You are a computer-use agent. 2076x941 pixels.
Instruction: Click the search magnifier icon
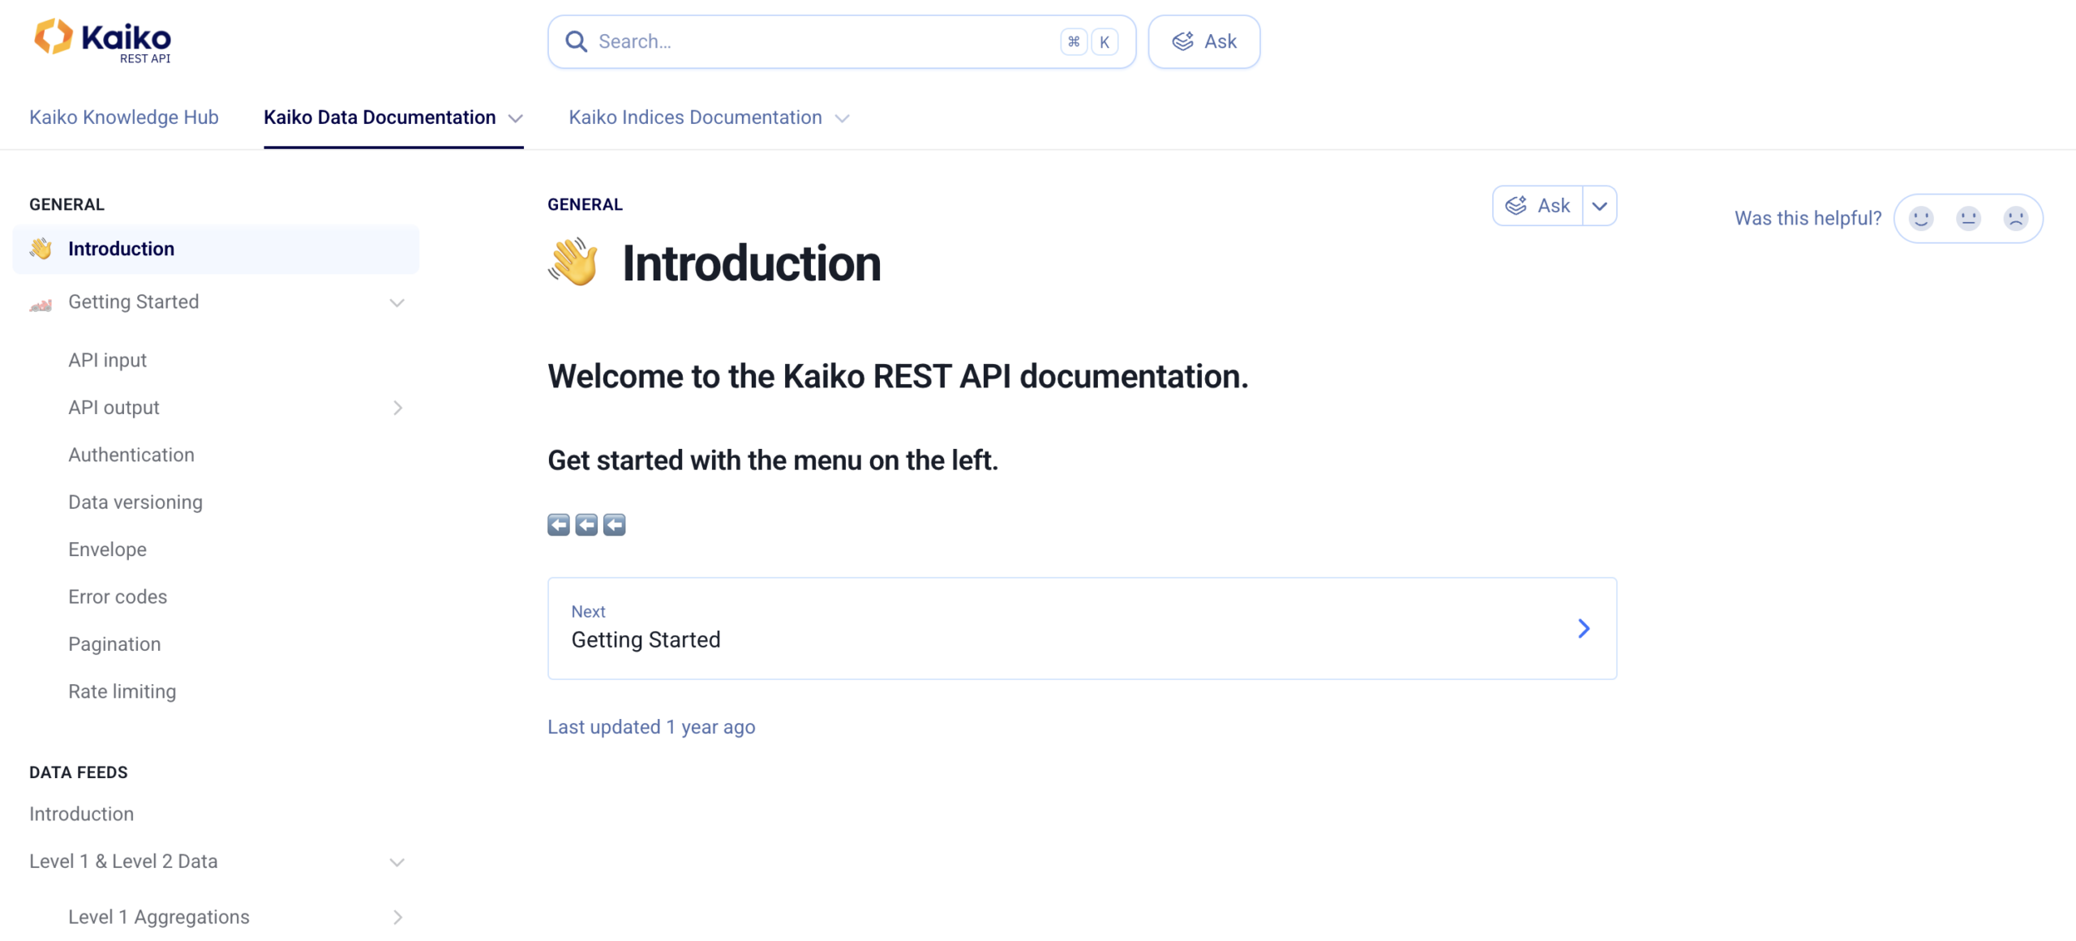click(576, 41)
